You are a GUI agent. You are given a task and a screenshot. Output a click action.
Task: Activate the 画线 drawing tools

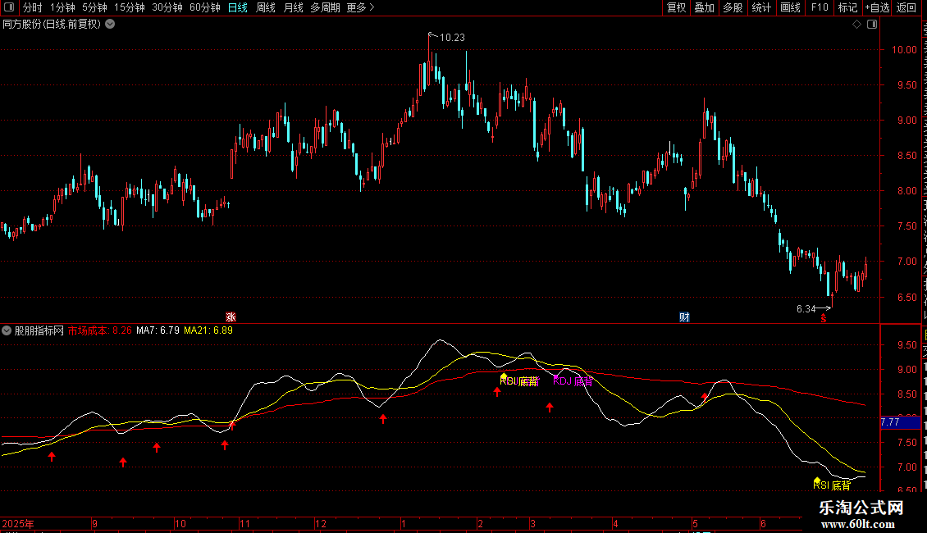[x=790, y=7]
